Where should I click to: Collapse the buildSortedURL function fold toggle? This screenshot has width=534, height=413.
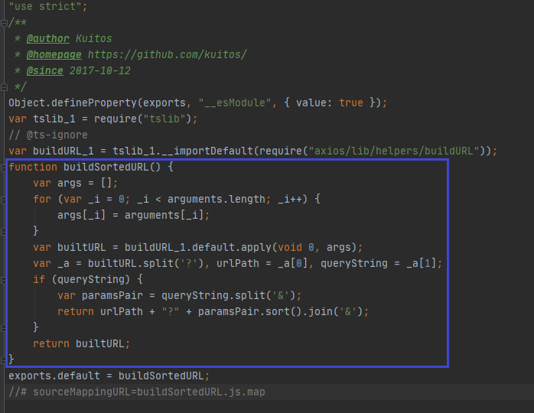pyautogui.click(x=3, y=167)
